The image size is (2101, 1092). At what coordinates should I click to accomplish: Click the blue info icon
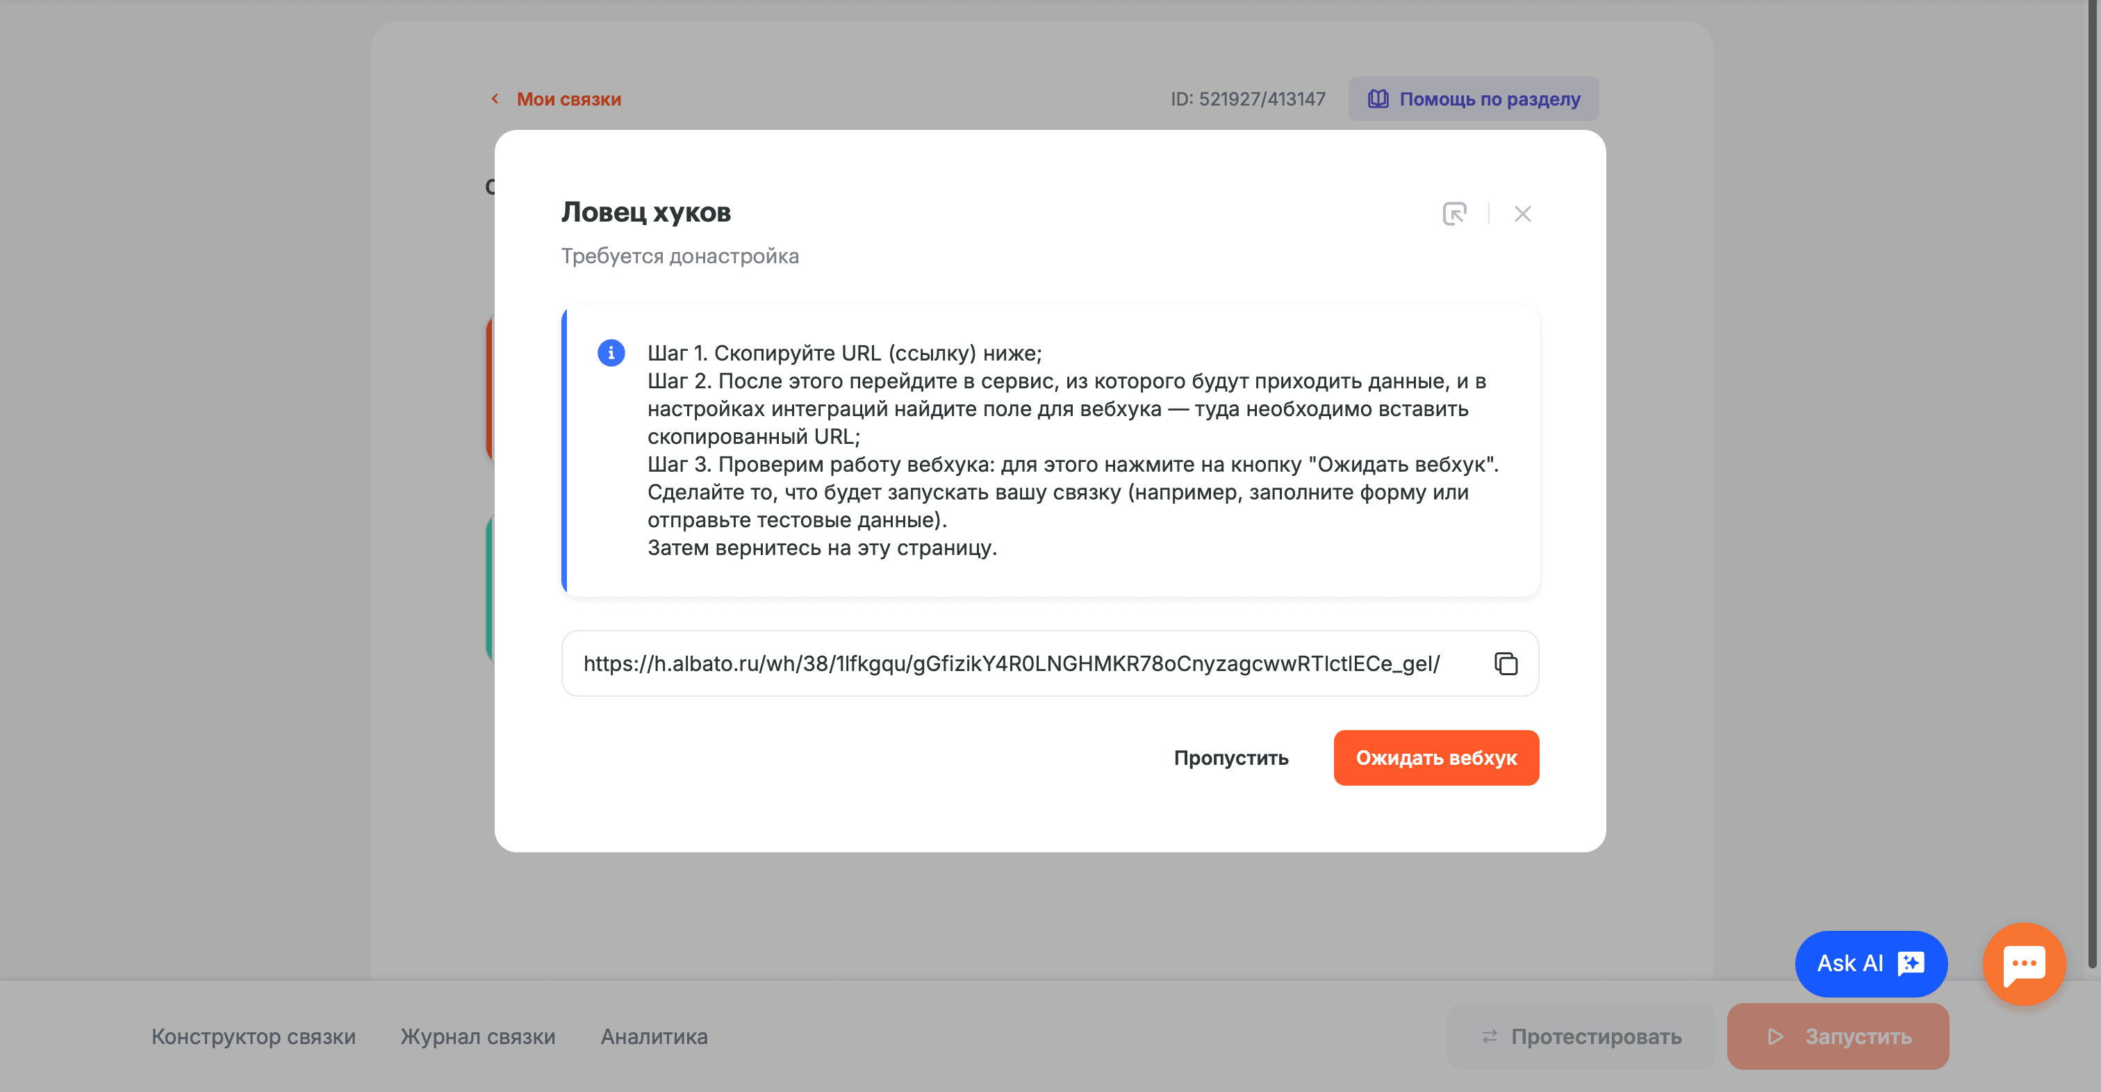pos(611,353)
